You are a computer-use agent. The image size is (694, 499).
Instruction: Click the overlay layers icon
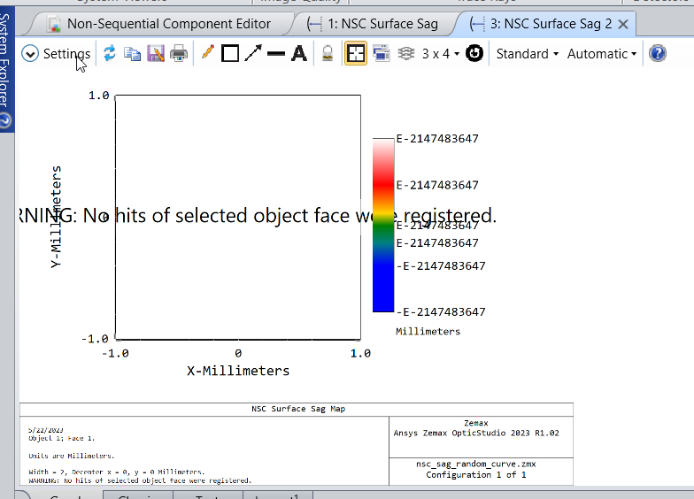tap(405, 53)
